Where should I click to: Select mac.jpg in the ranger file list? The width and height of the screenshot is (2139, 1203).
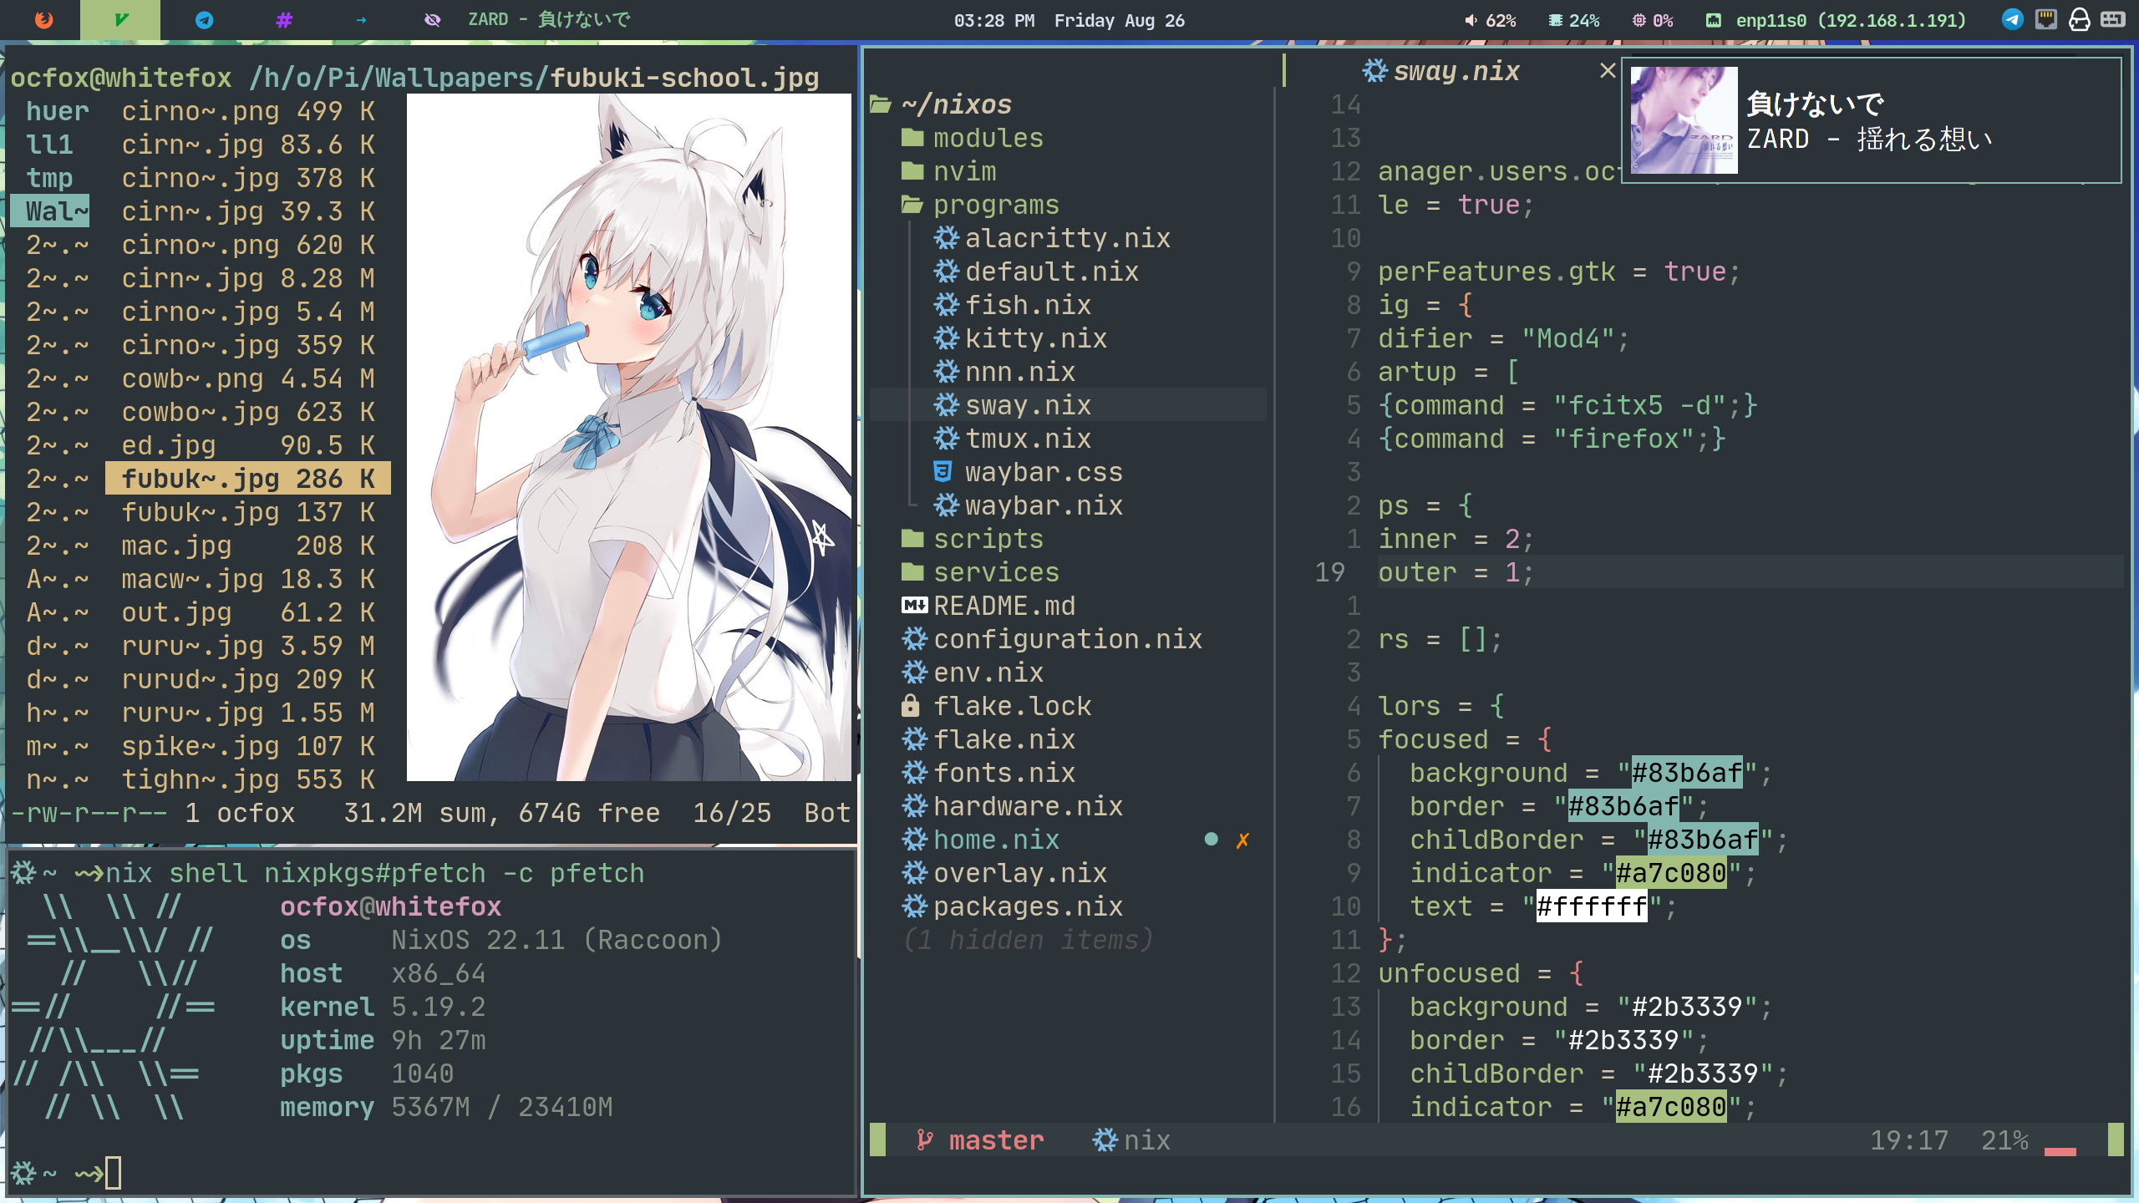coord(248,546)
